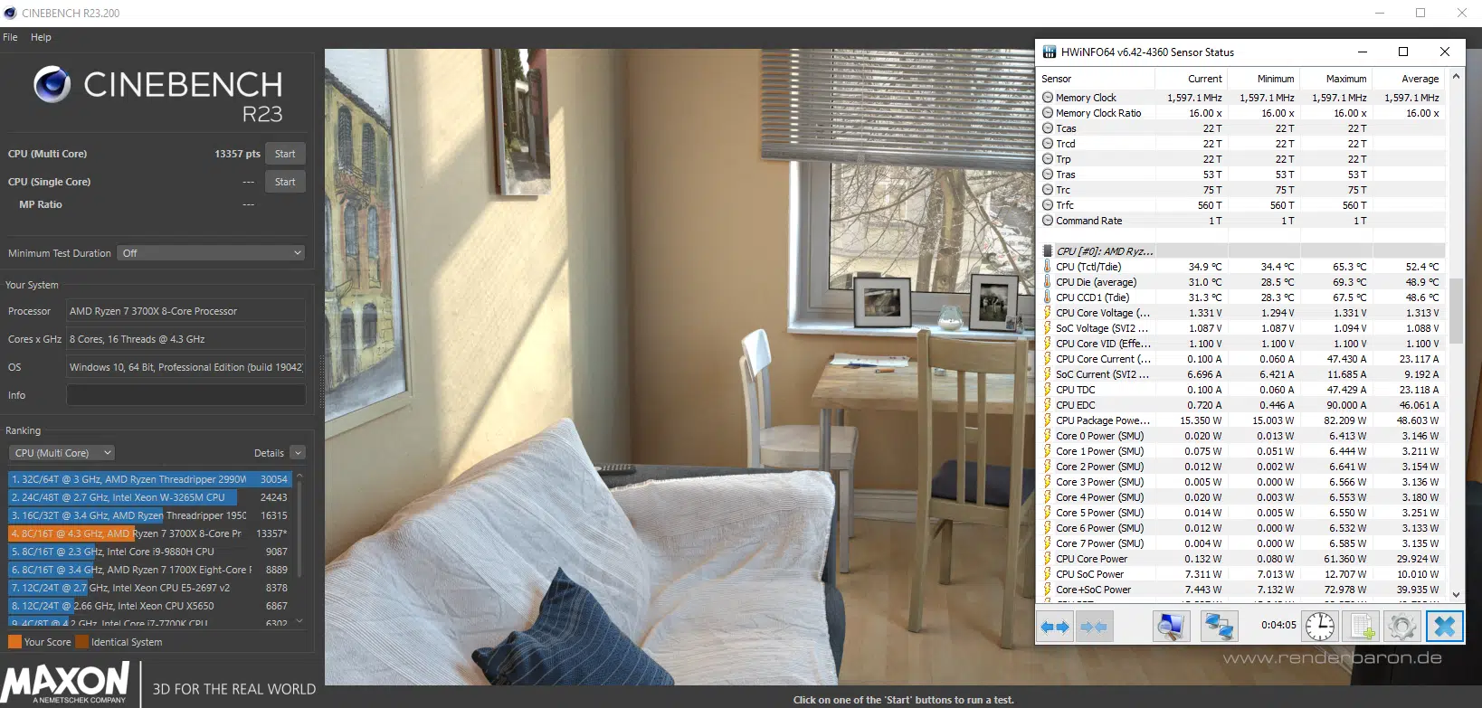This screenshot has width=1482, height=708.
Task: Click the CPU CCD1 (Tdie) thermometer icon
Action: tap(1048, 297)
